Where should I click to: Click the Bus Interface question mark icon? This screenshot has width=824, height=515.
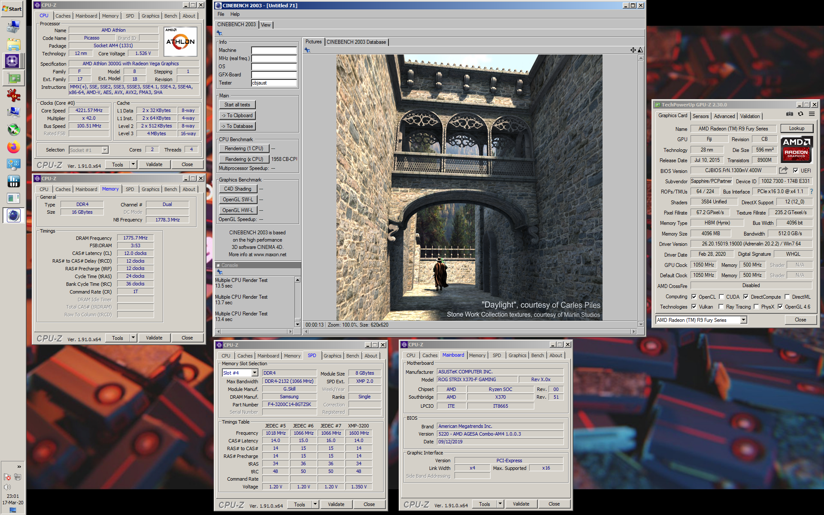(x=811, y=191)
